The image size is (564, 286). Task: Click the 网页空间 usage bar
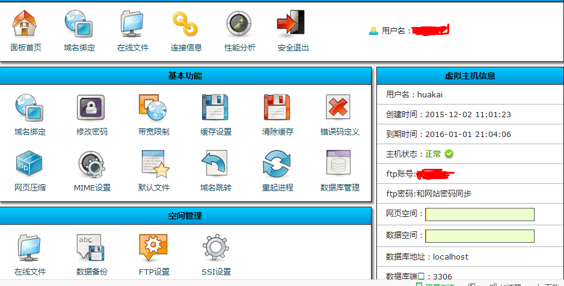coord(480,214)
